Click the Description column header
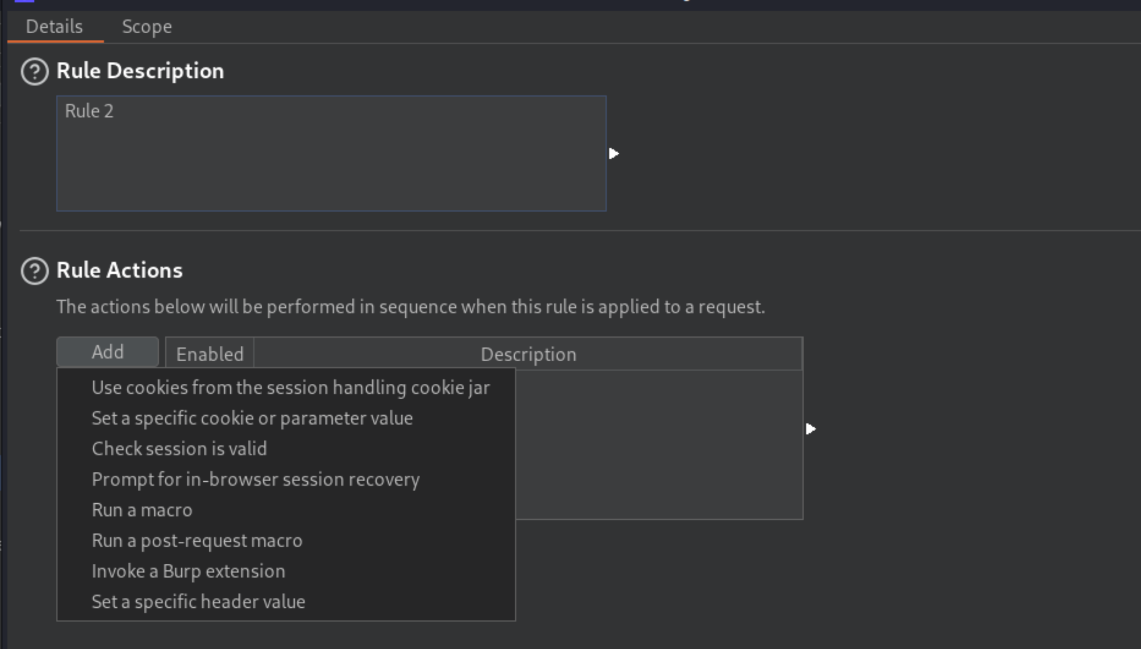Image resolution: width=1141 pixels, height=649 pixels. point(528,354)
